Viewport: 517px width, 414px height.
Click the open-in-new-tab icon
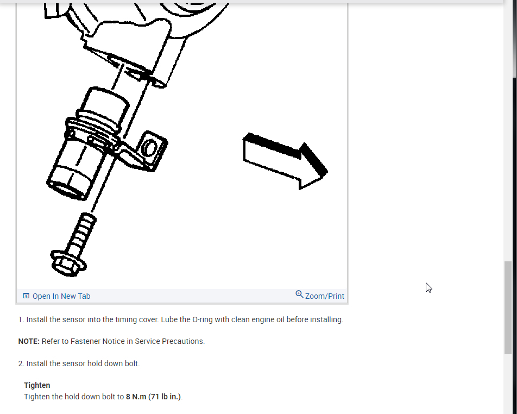(x=26, y=296)
